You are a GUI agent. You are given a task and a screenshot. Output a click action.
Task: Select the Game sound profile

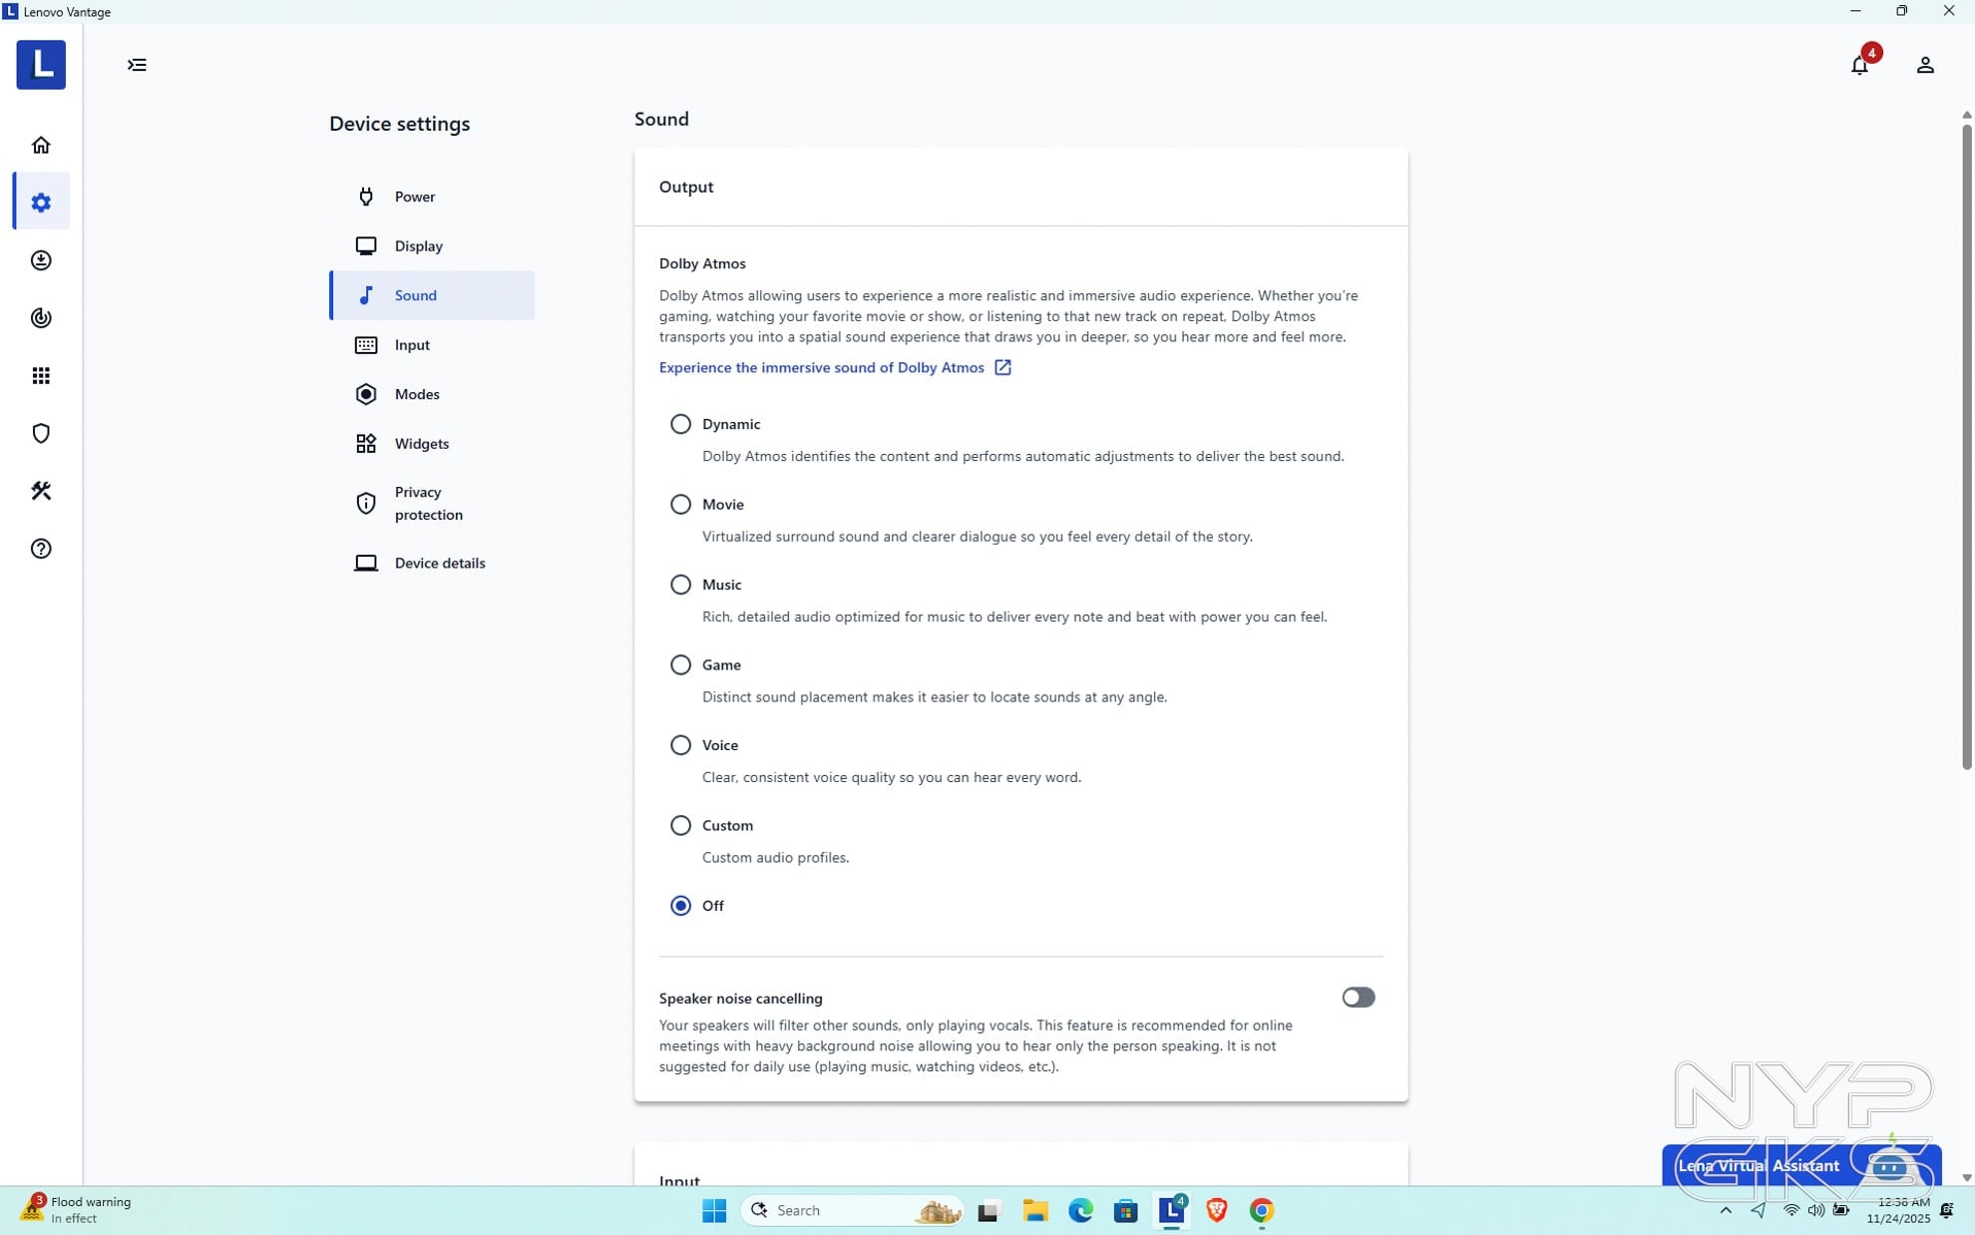click(x=680, y=665)
